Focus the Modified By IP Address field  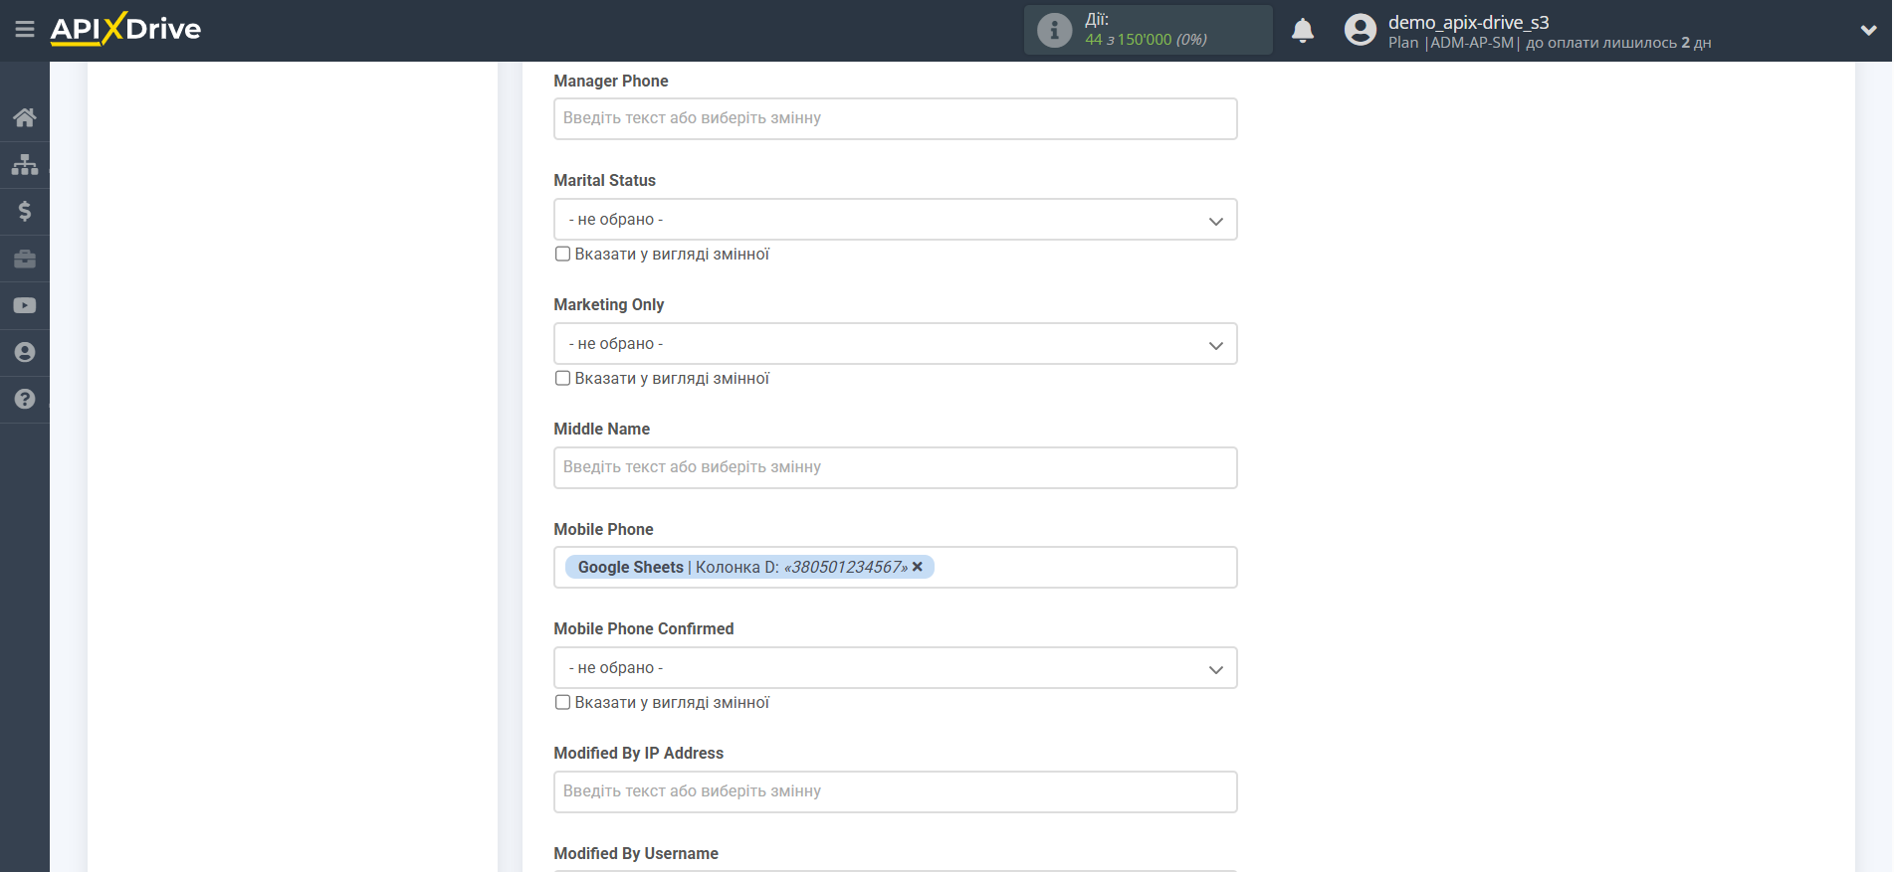pos(895,791)
